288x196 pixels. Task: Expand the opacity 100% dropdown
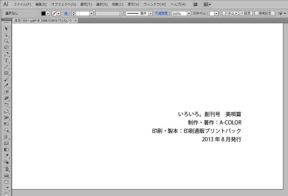189,13
